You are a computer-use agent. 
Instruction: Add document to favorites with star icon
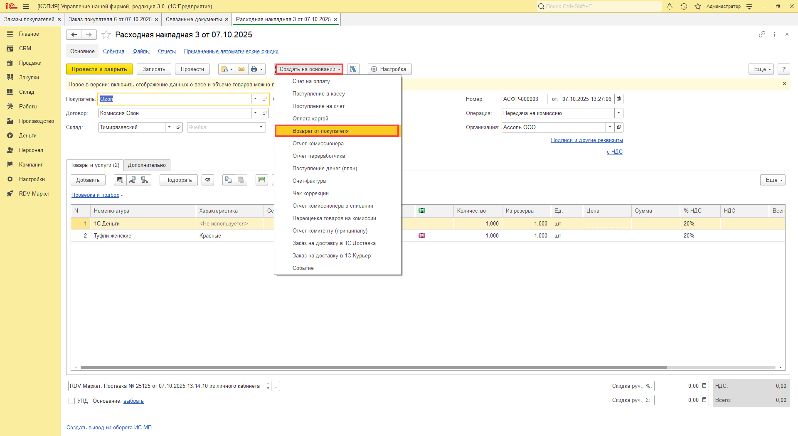pos(106,35)
